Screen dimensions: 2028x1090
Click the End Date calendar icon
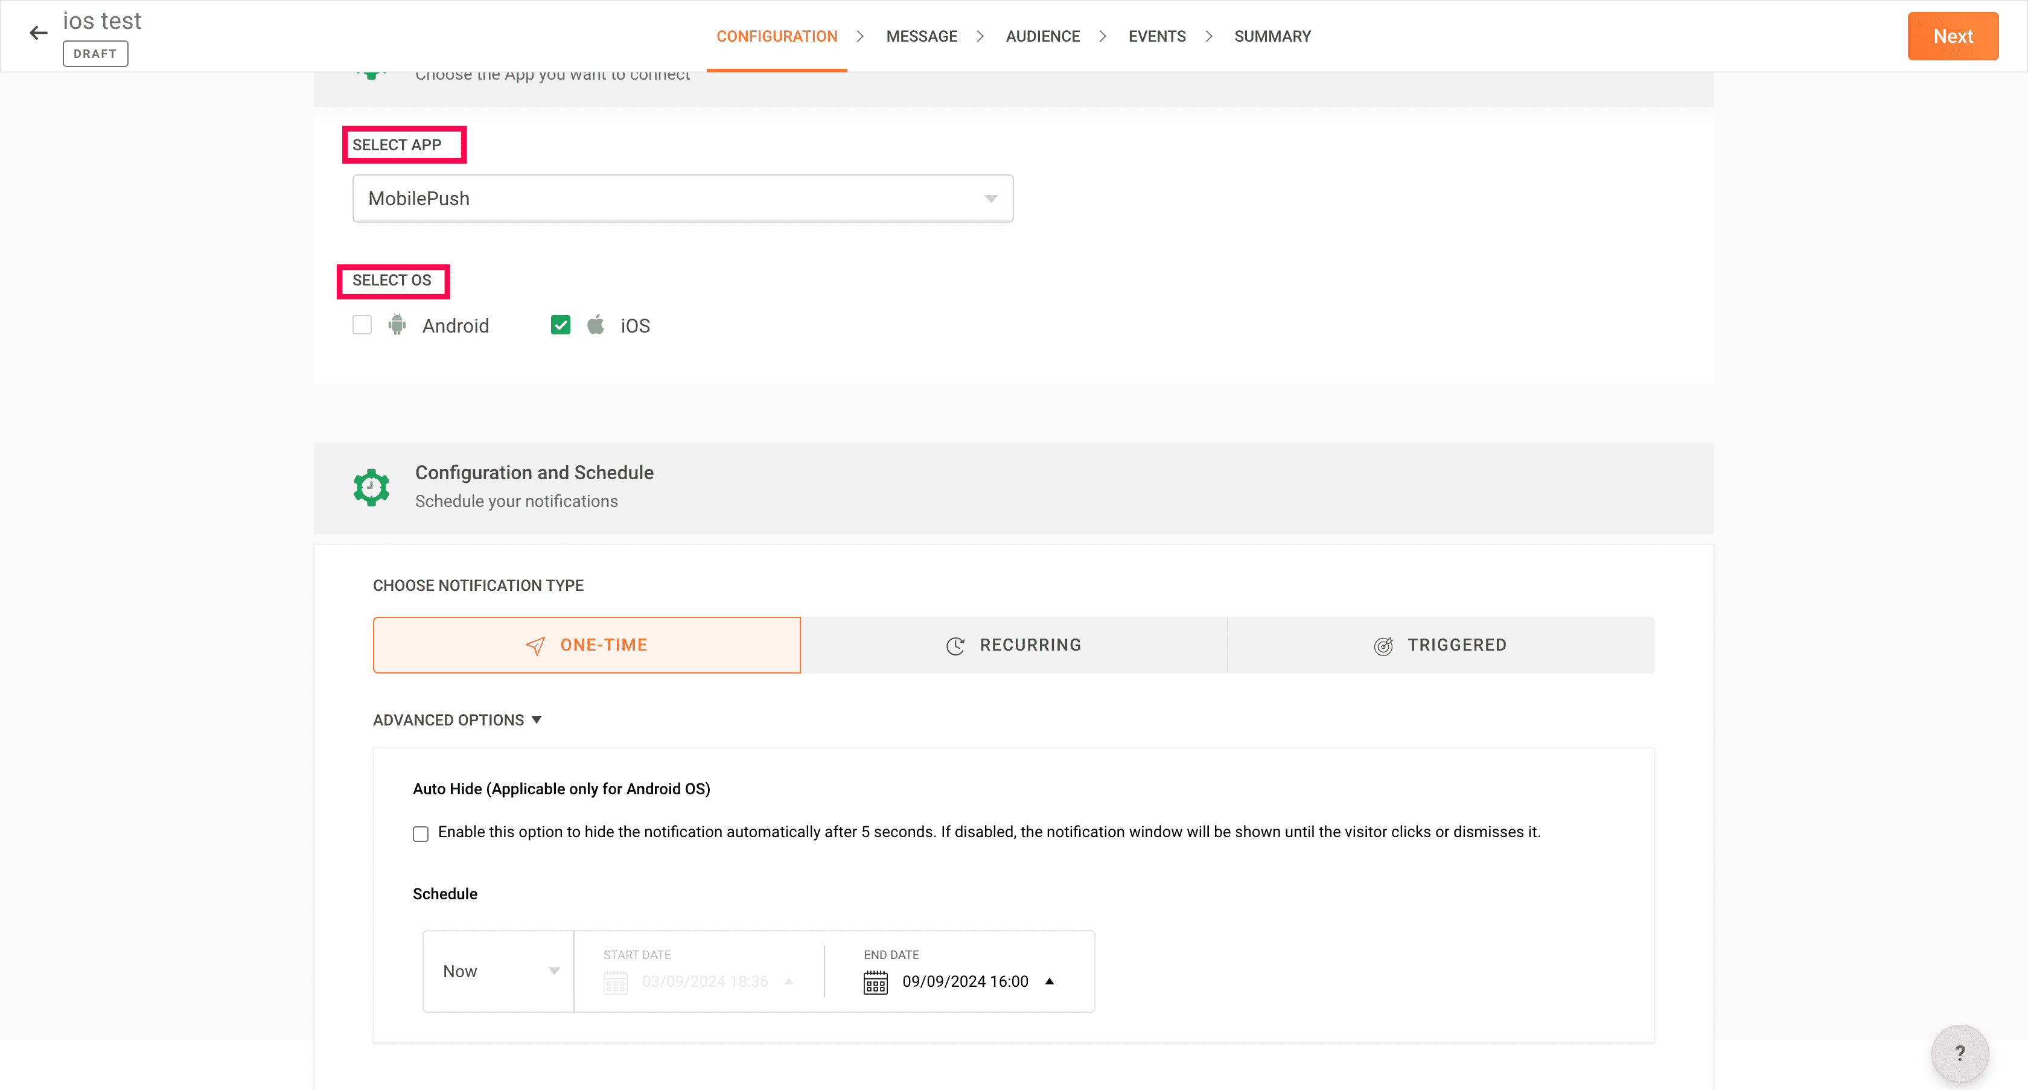click(875, 981)
